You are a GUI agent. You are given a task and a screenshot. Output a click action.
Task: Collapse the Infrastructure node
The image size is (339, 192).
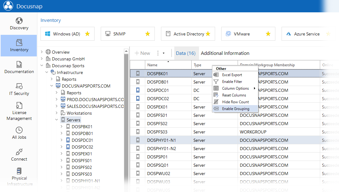coord(47,72)
